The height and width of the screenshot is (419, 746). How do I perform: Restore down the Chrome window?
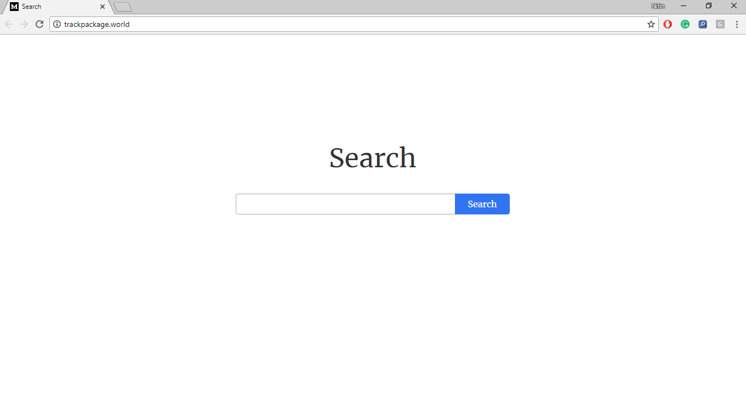click(x=709, y=6)
